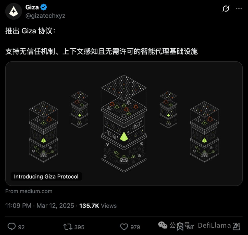Repost the tweet using retweet icon
This screenshot has height=235, width=248.
(68, 227)
